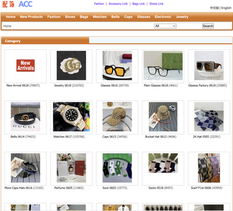This screenshot has height=211, width=233.
Task: Click the Bucket Hat 0612 label
Action: pyautogui.click(x=161, y=137)
